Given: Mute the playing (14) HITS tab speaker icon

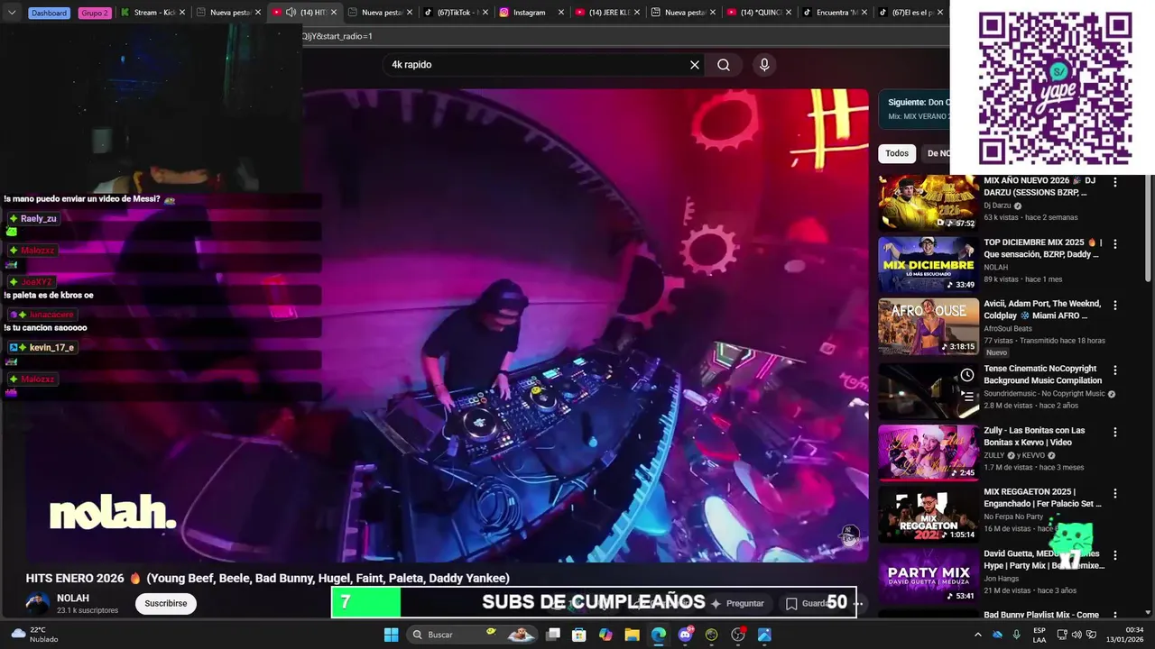Looking at the screenshot, I should [291, 13].
